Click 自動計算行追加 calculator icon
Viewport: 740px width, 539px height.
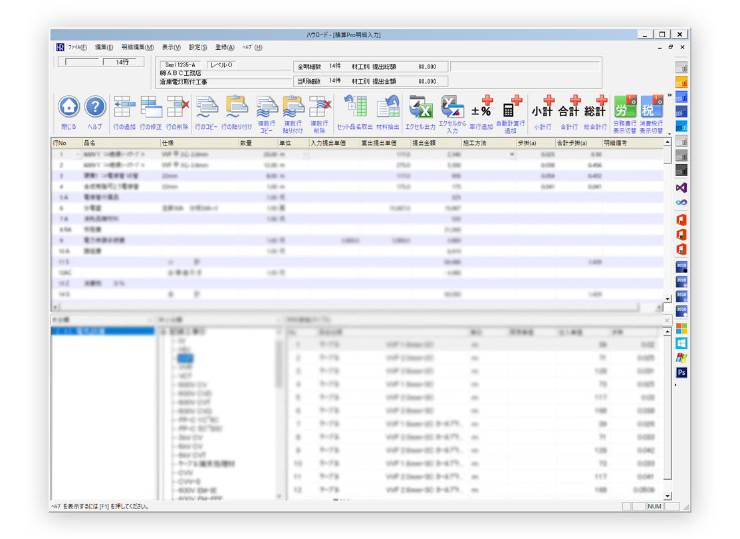click(x=511, y=108)
